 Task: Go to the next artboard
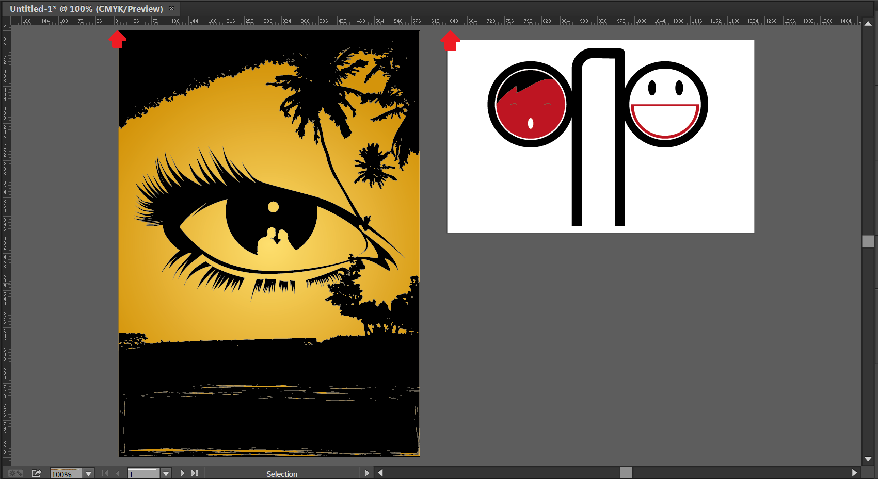182,473
